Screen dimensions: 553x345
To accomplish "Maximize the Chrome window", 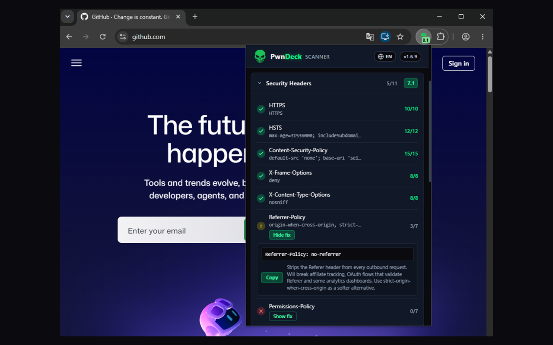I will (461, 17).
